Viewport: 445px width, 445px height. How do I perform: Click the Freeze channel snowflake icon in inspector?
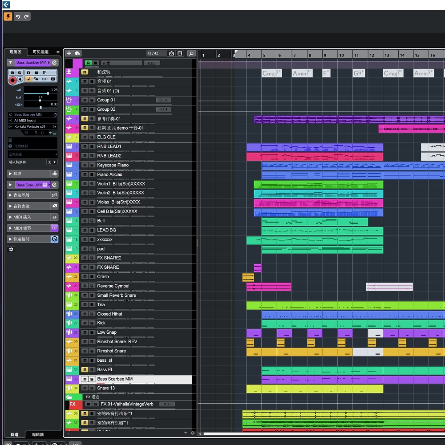click(53, 79)
